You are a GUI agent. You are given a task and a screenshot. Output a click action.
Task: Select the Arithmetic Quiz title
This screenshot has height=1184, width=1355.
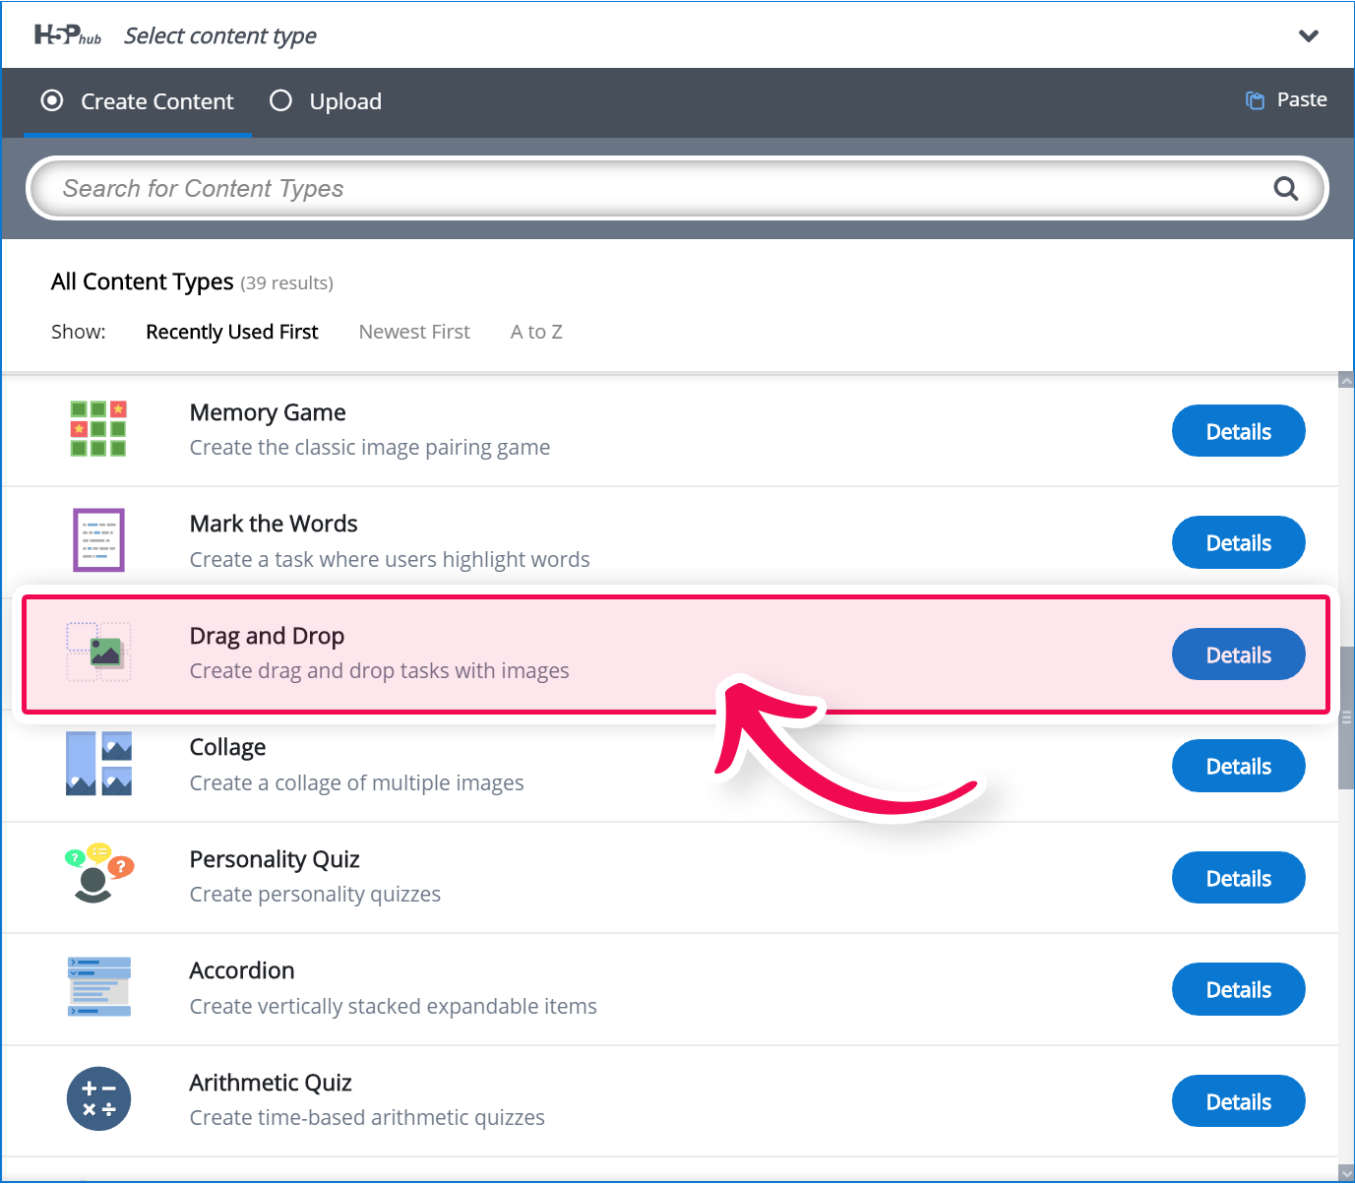pos(271,1083)
